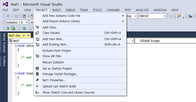
Task: Click the Set as StartUp Project gear icon
Action: point(37,68)
